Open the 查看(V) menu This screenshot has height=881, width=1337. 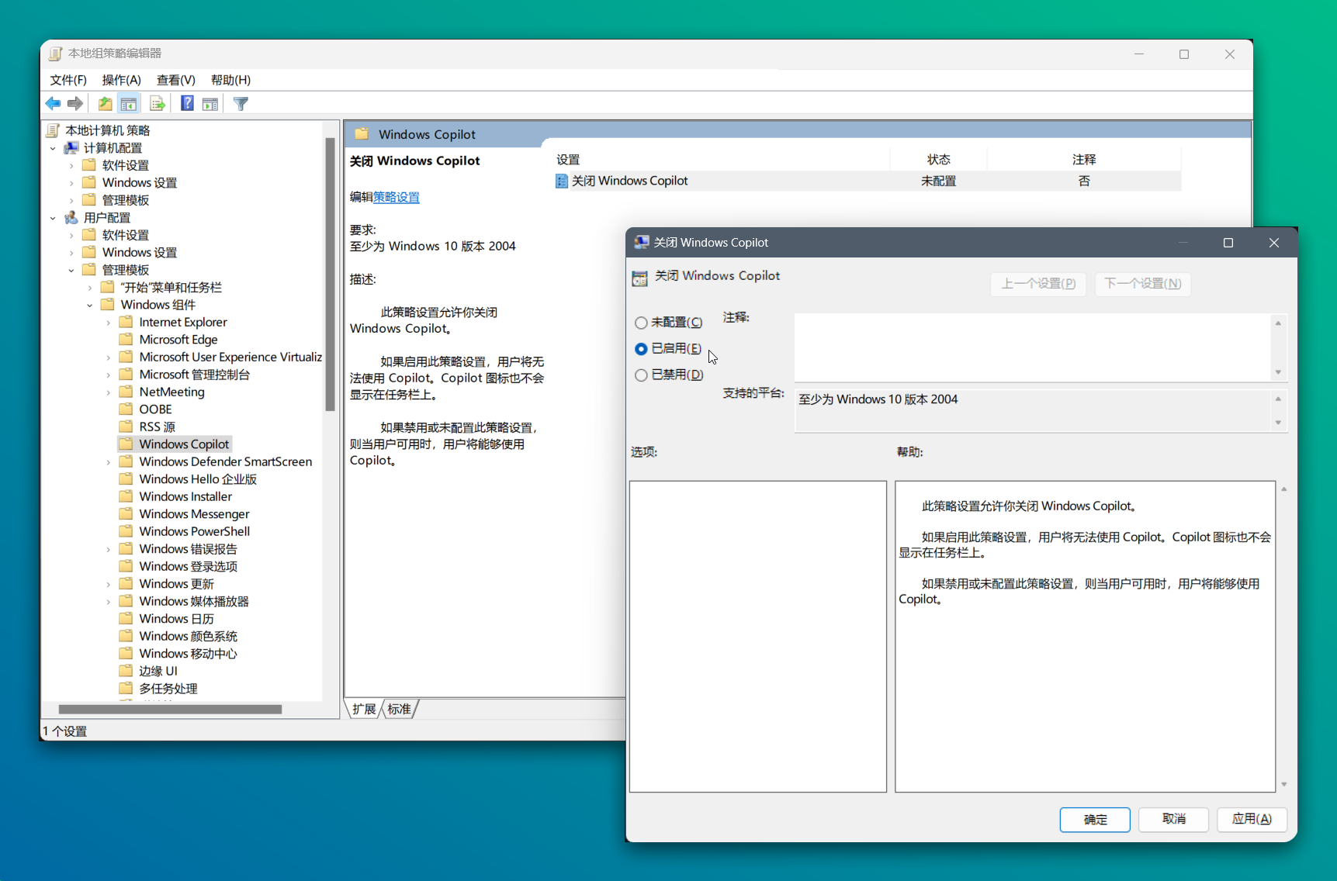tap(176, 80)
